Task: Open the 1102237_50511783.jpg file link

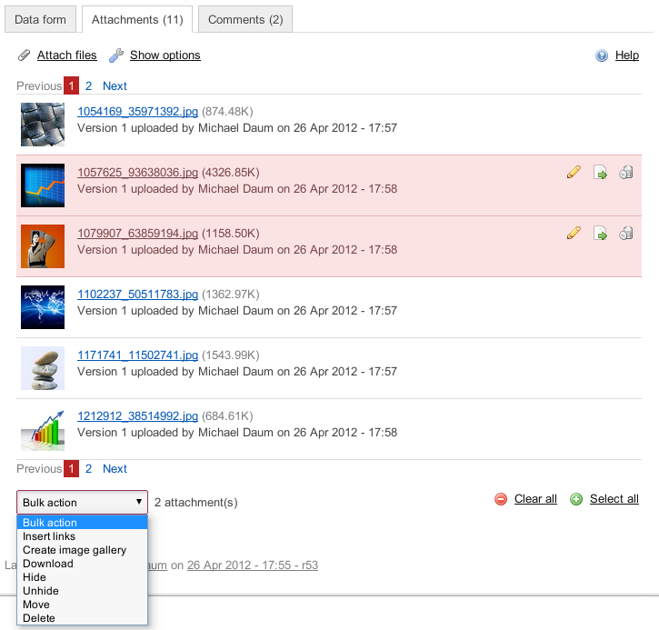Action: 137,294
